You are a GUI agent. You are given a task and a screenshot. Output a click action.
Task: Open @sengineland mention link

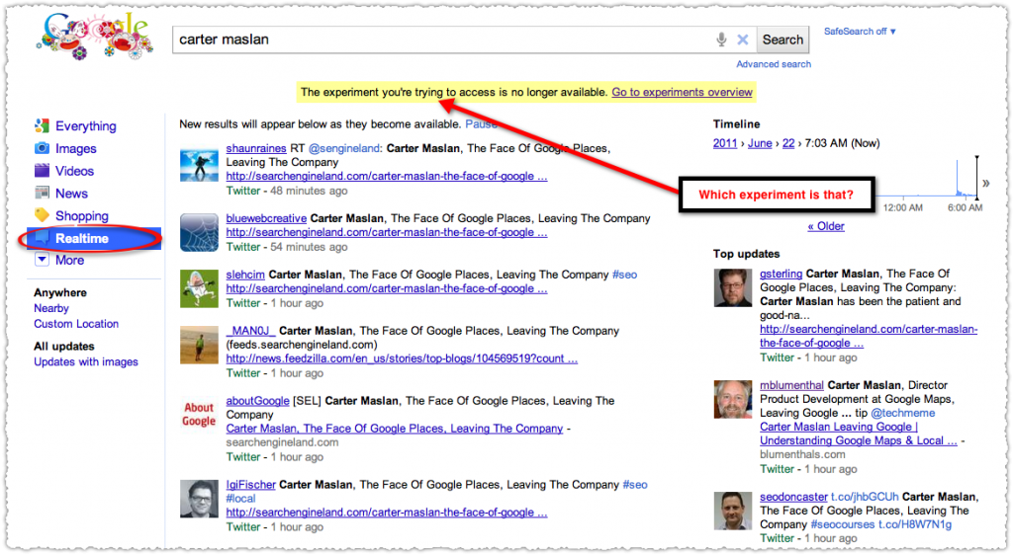[x=344, y=148]
